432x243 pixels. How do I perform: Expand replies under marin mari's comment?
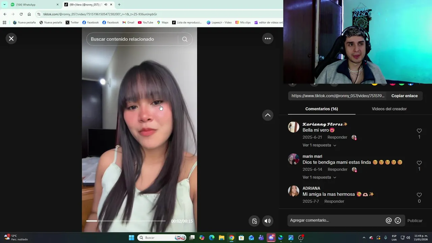coord(319,177)
